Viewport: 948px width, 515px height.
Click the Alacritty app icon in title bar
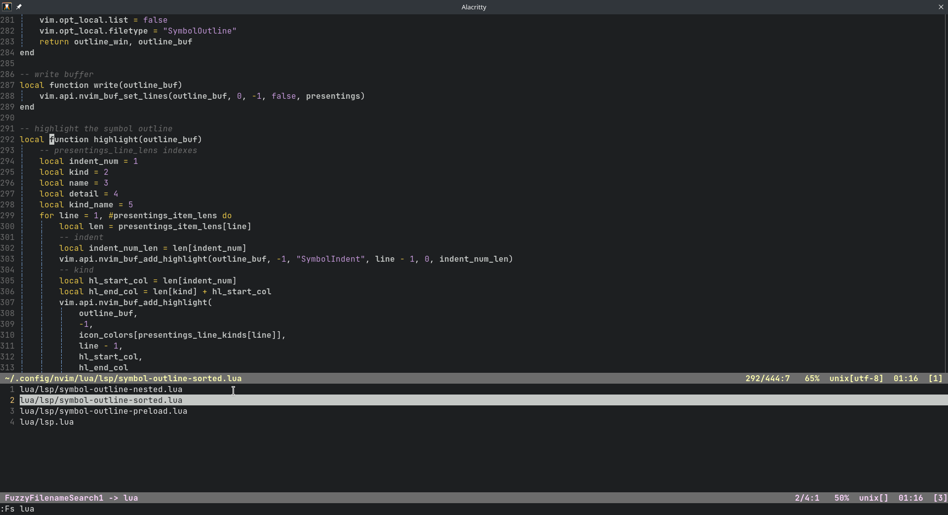click(7, 7)
